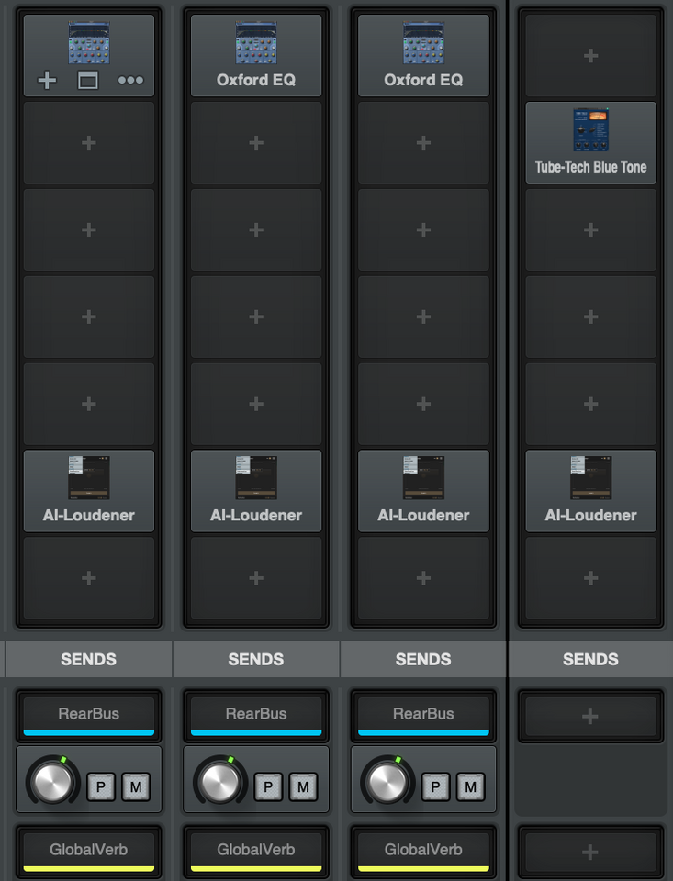
Task: Add plugin in slot below fourth strip's AI-Loudener
Action: pos(591,578)
